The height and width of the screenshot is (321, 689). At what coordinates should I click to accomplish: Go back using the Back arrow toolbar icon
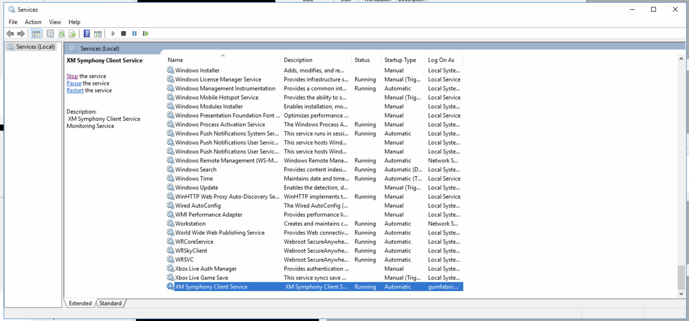[10, 34]
